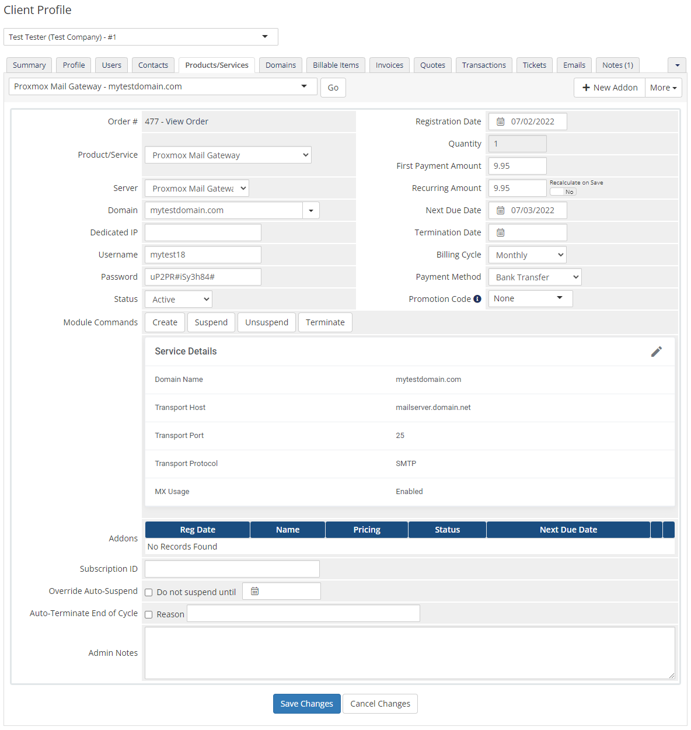Check the Auto-Terminate Reason checkbox

click(x=149, y=614)
